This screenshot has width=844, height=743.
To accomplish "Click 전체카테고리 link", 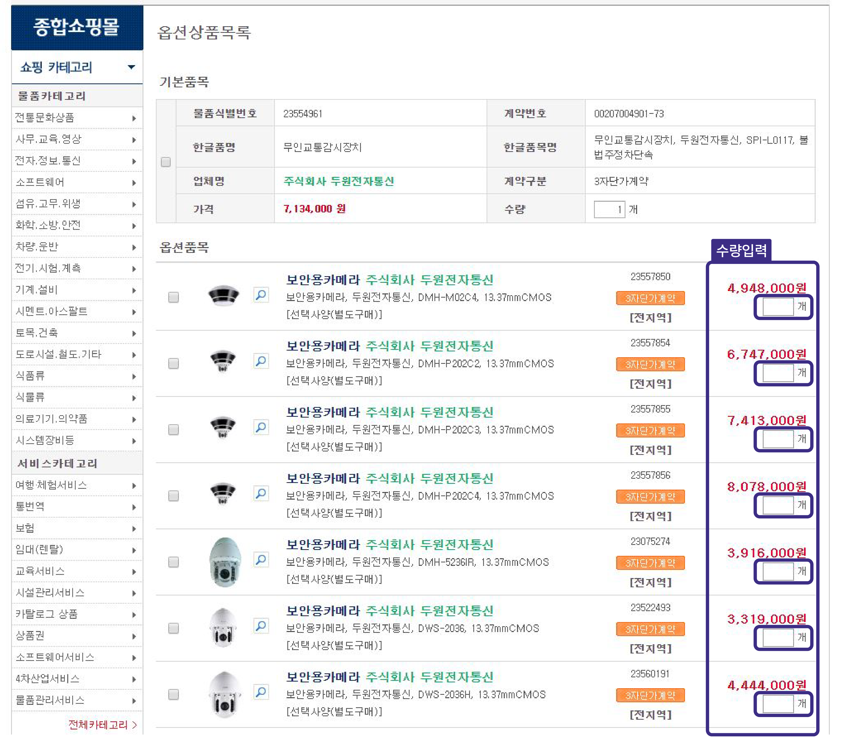I will [102, 724].
